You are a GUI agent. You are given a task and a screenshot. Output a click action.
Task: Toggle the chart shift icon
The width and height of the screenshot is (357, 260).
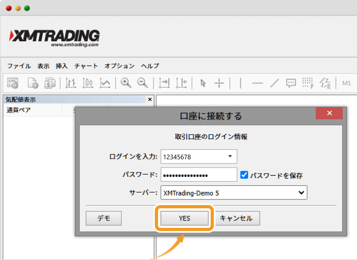click(181, 83)
